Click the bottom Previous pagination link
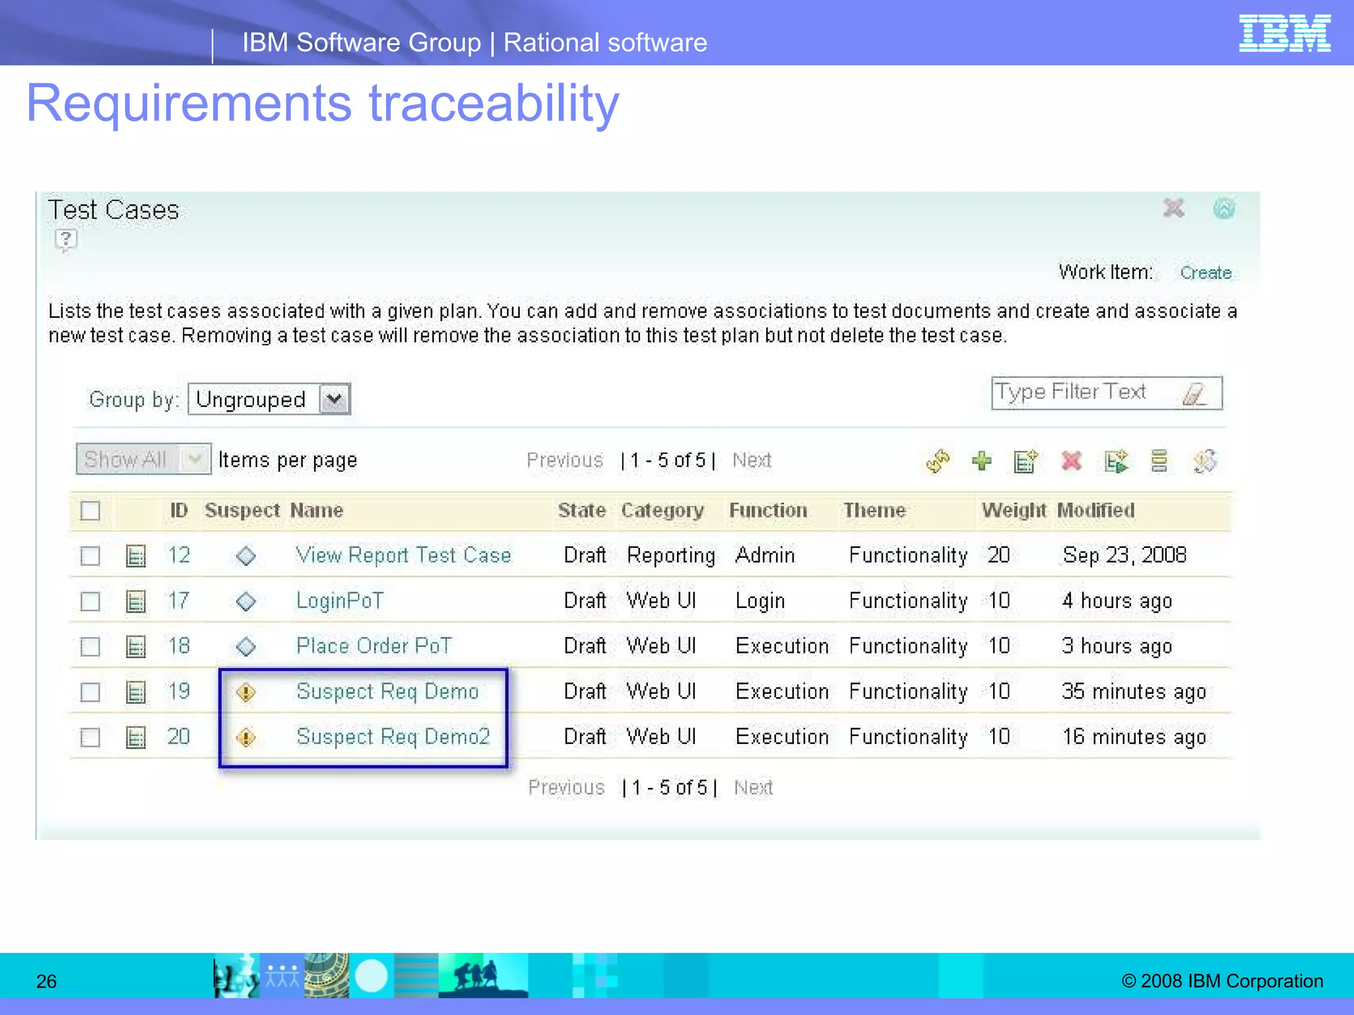The width and height of the screenshot is (1354, 1015). click(x=566, y=788)
